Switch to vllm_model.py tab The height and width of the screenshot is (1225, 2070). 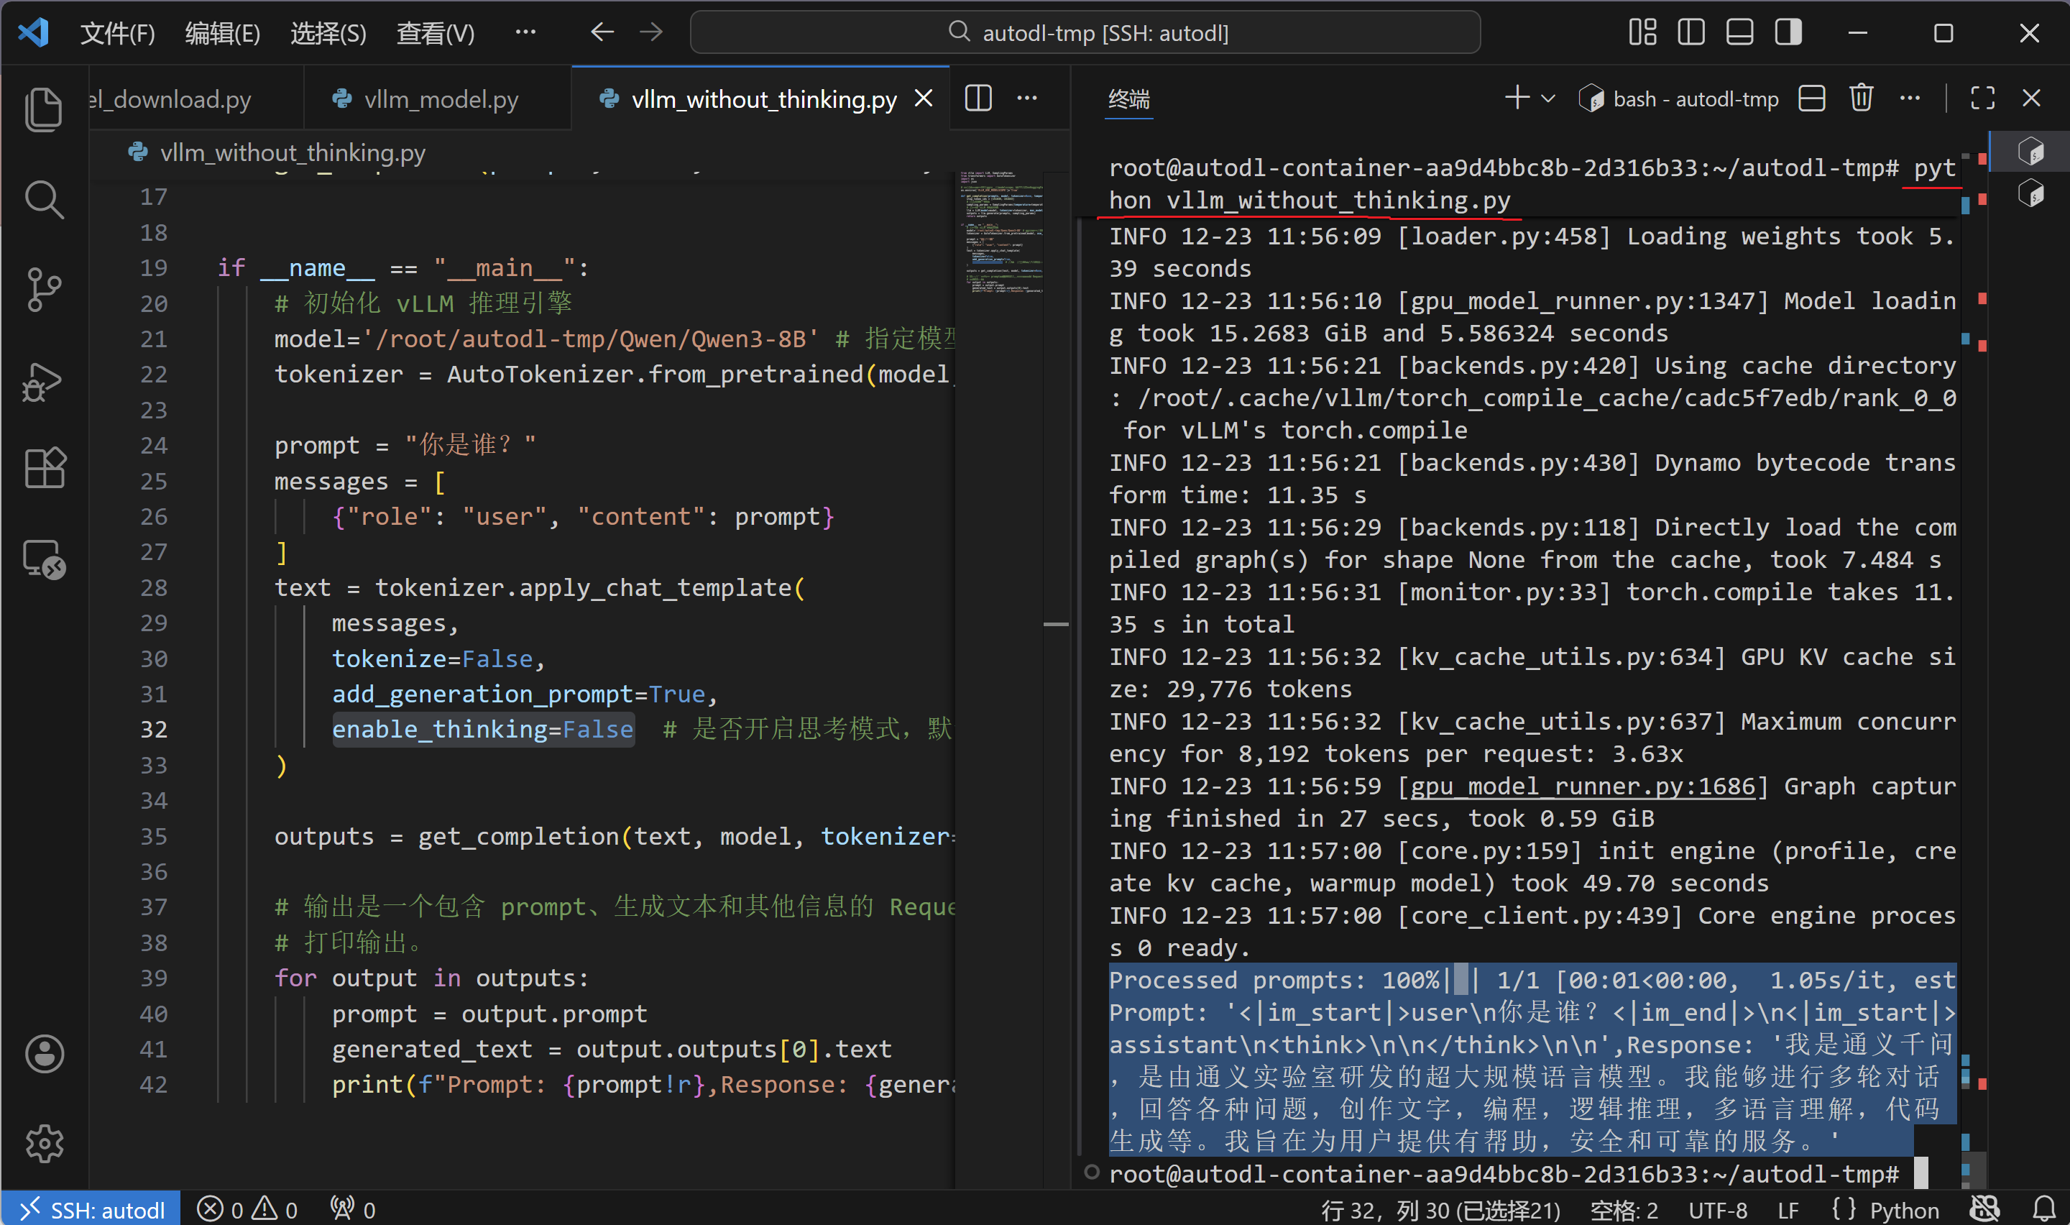pyautogui.click(x=441, y=99)
